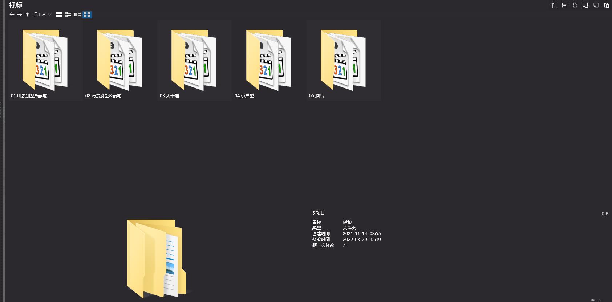Click the add-new page with plus icon
Image resolution: width=612 pixels, height=302 pixels.
pyautogui.click(x=585, y=5)
